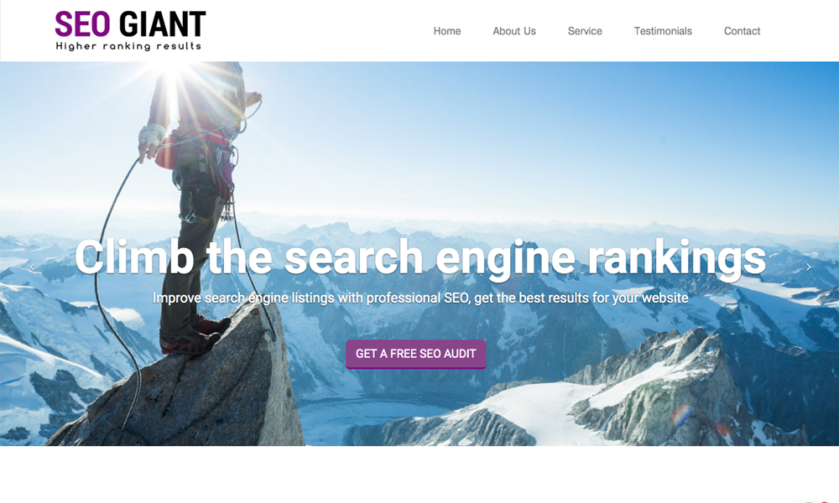Open the Contact page link
Viewport: 839px width, 503px height.
[742, 31]
